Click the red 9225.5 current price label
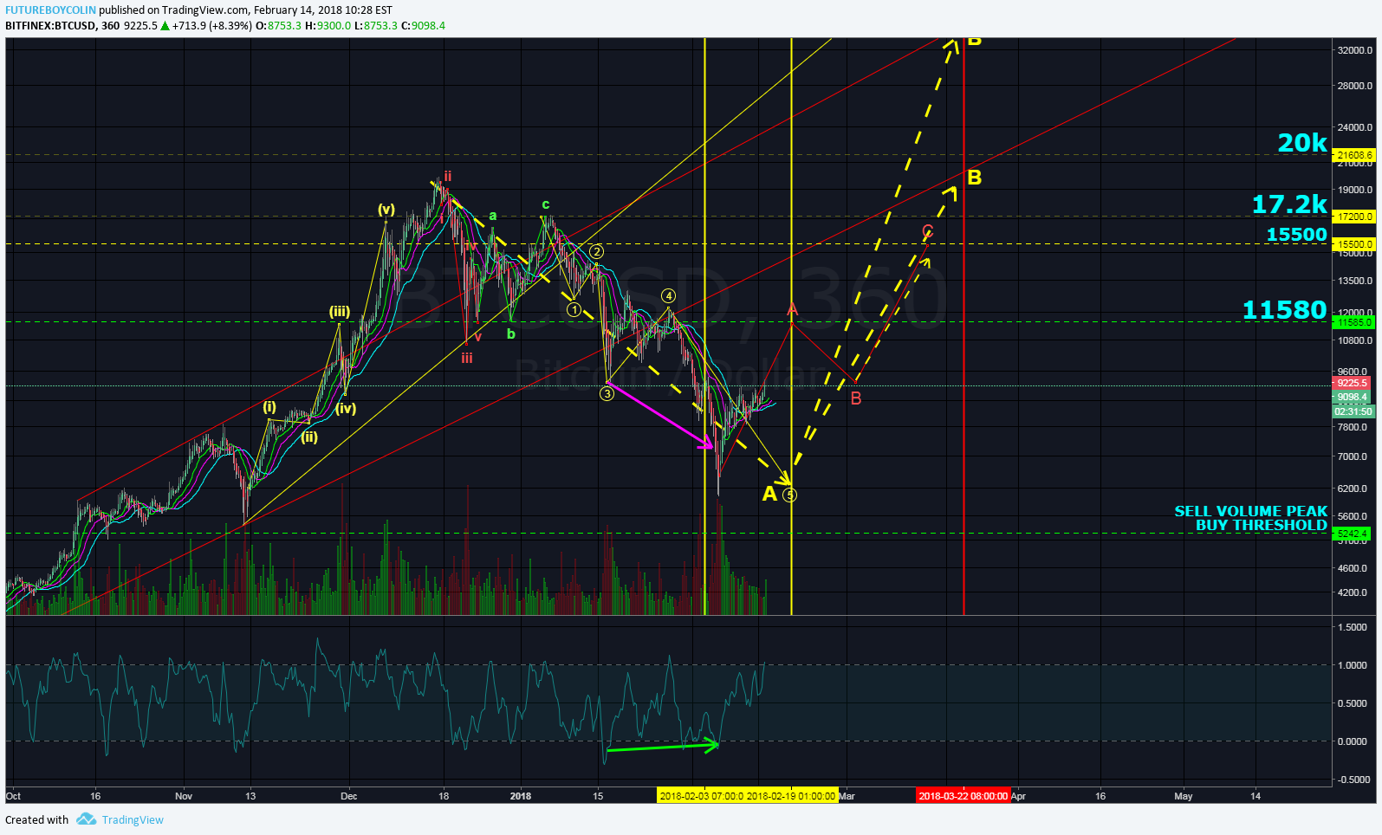 coord(1352,383)
